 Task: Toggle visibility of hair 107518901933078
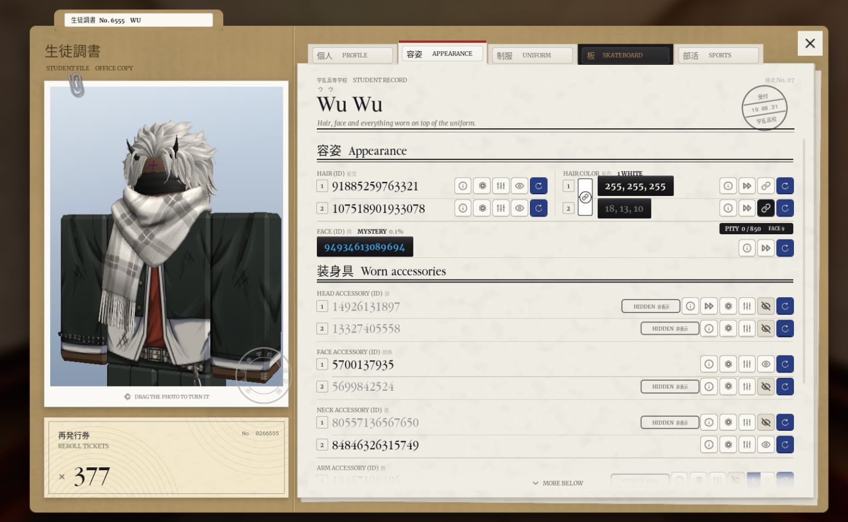click(x=519, y=208)
